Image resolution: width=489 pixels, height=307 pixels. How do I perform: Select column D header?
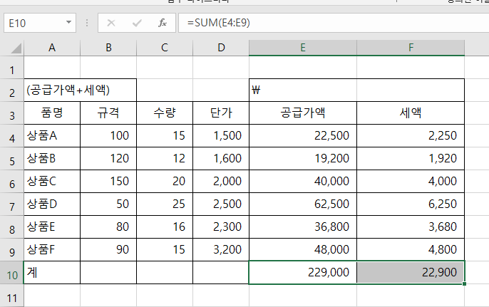(x=221, y=48)
